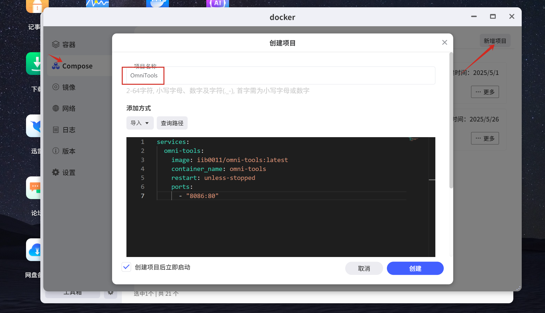The image size is (545, 313).
Task: Close the create project dialog with X
Action: 444,42
